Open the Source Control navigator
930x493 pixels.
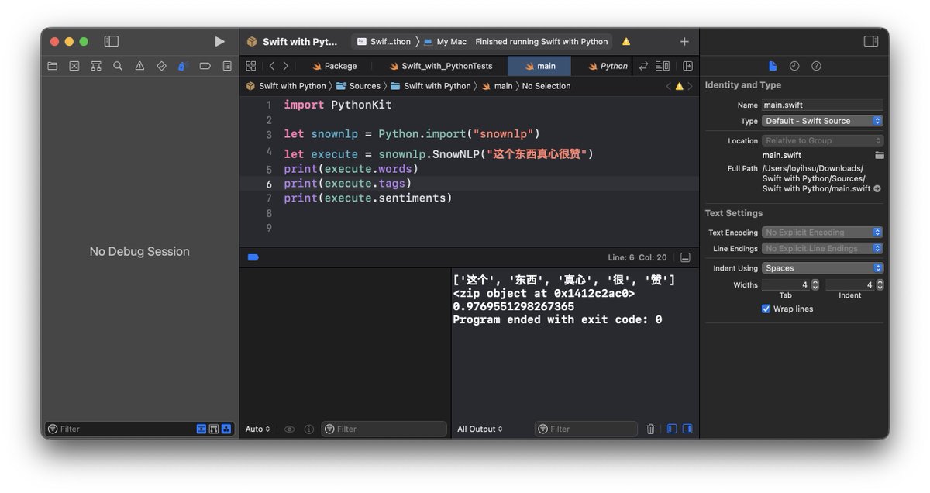[x=74, y=66]
